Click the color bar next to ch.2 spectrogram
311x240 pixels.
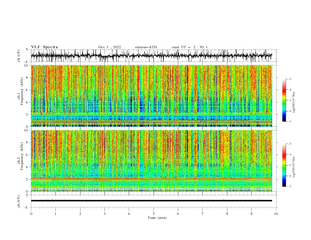point(284,165)
